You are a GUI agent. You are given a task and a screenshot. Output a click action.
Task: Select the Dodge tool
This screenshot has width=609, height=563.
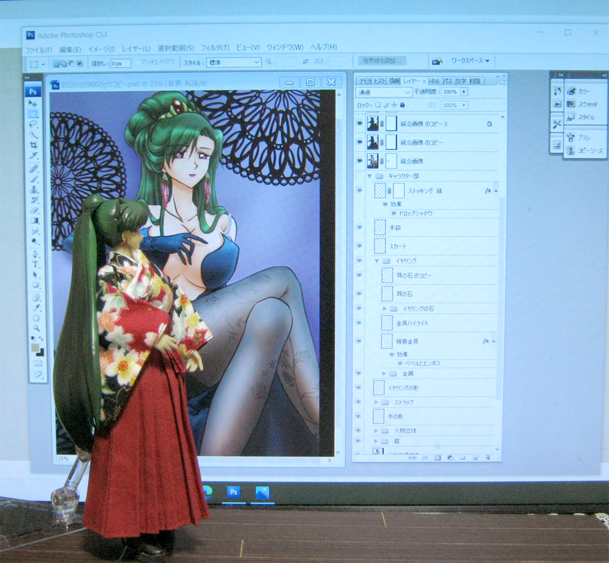[35, 241]
